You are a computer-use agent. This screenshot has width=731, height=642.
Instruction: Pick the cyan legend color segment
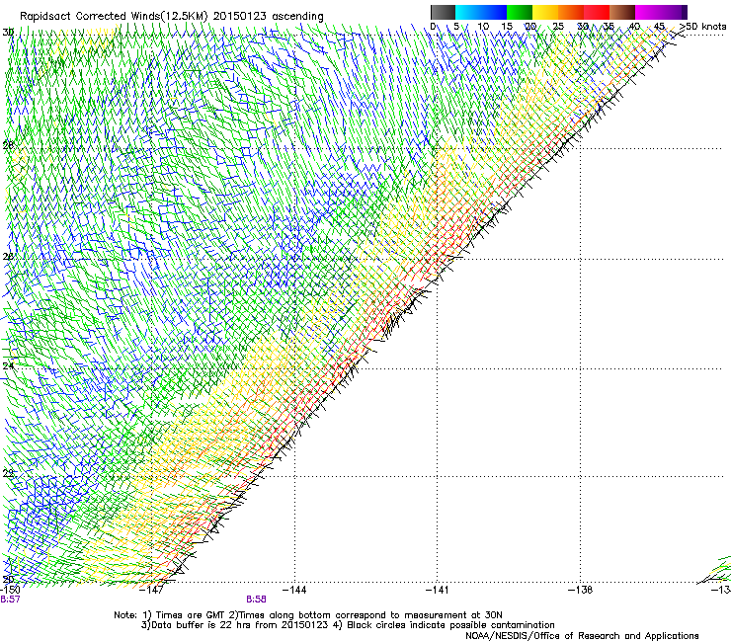(x=468, y=12)
